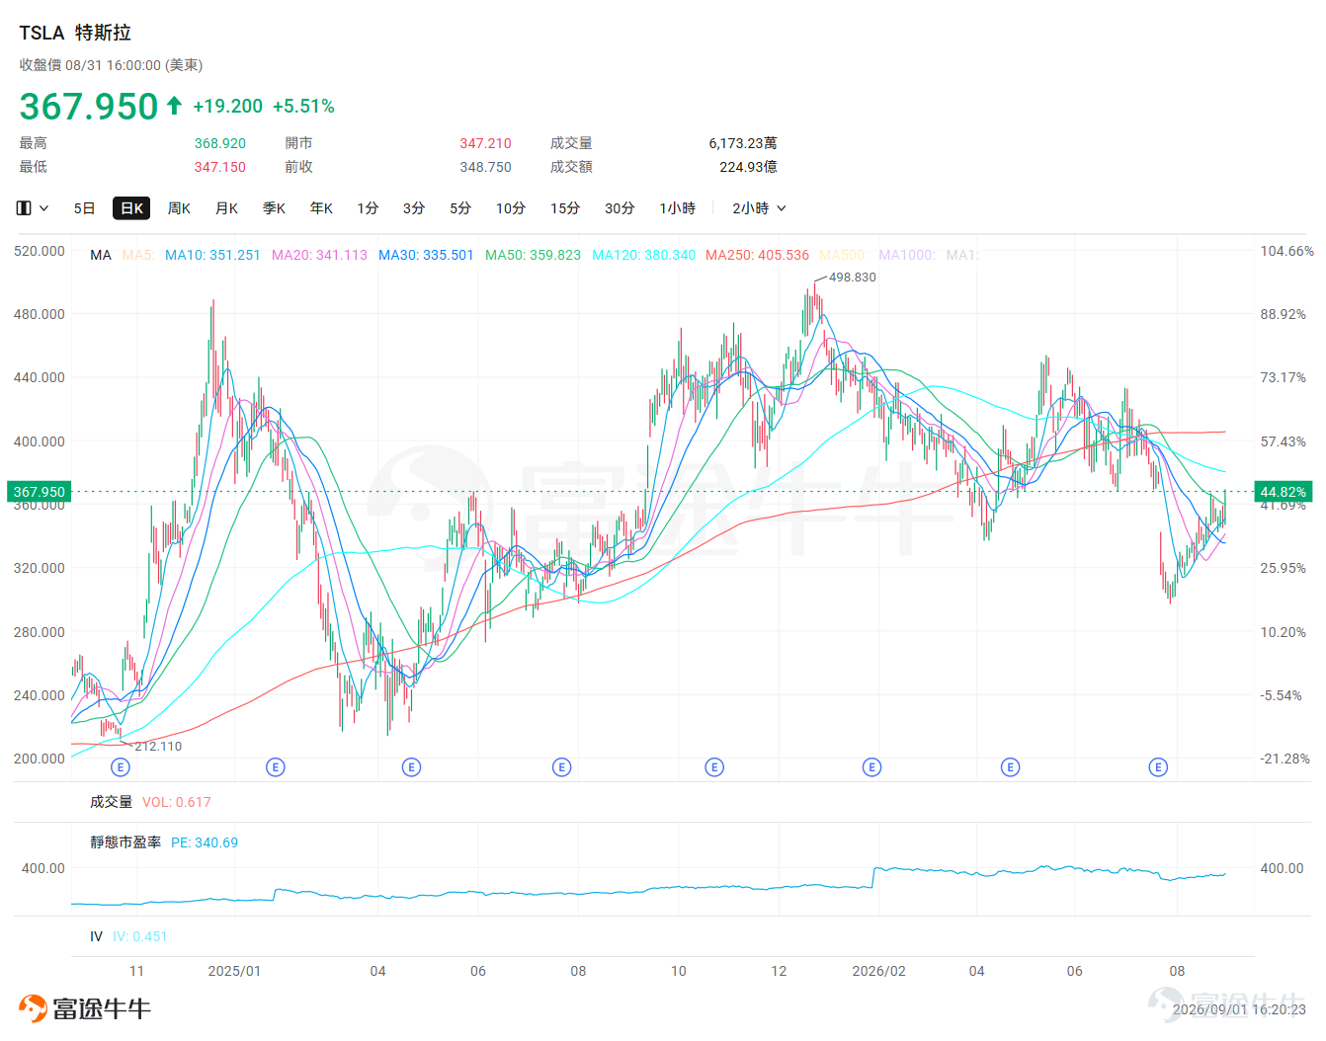Image resolution: width=1326 pixels, height=1041 pixels.
Task: Open the second earnings E marker from left
Action: point(276,767)
